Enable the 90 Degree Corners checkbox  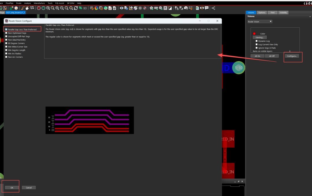6,43
